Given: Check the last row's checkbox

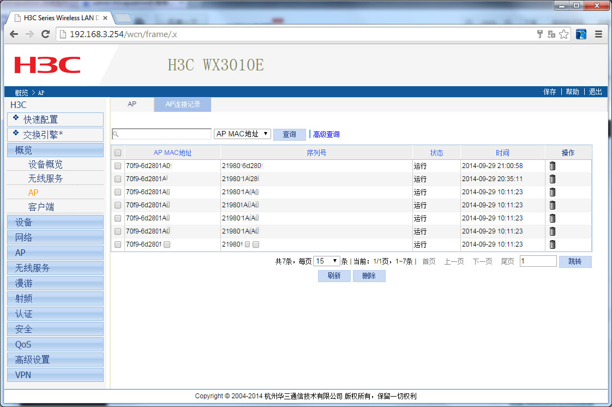Looking at the screenshot, I should [118, 244].
